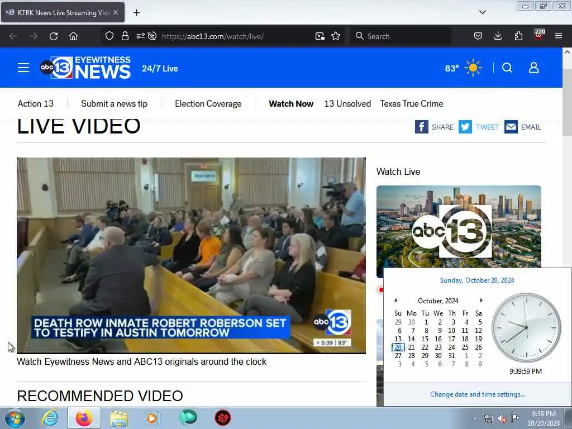Image resolution: width=572 pixels, height=429 pixels.
Task: Click the Action Center flag icon
Action: tap(515, 418)
